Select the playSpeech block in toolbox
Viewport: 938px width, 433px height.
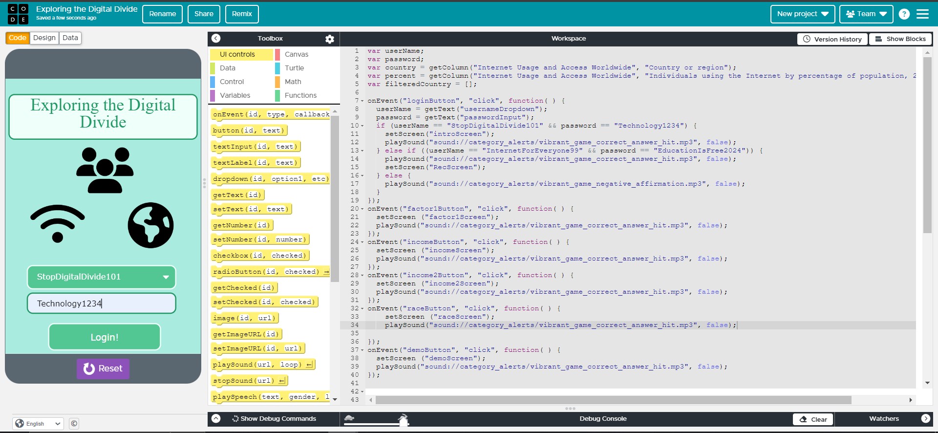click(271, 397)
